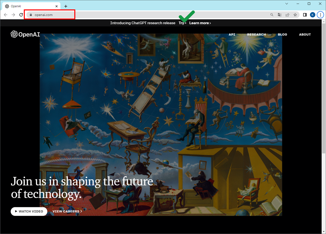
Task: Open the K profile avatar
Action: (x=313, y=15)
